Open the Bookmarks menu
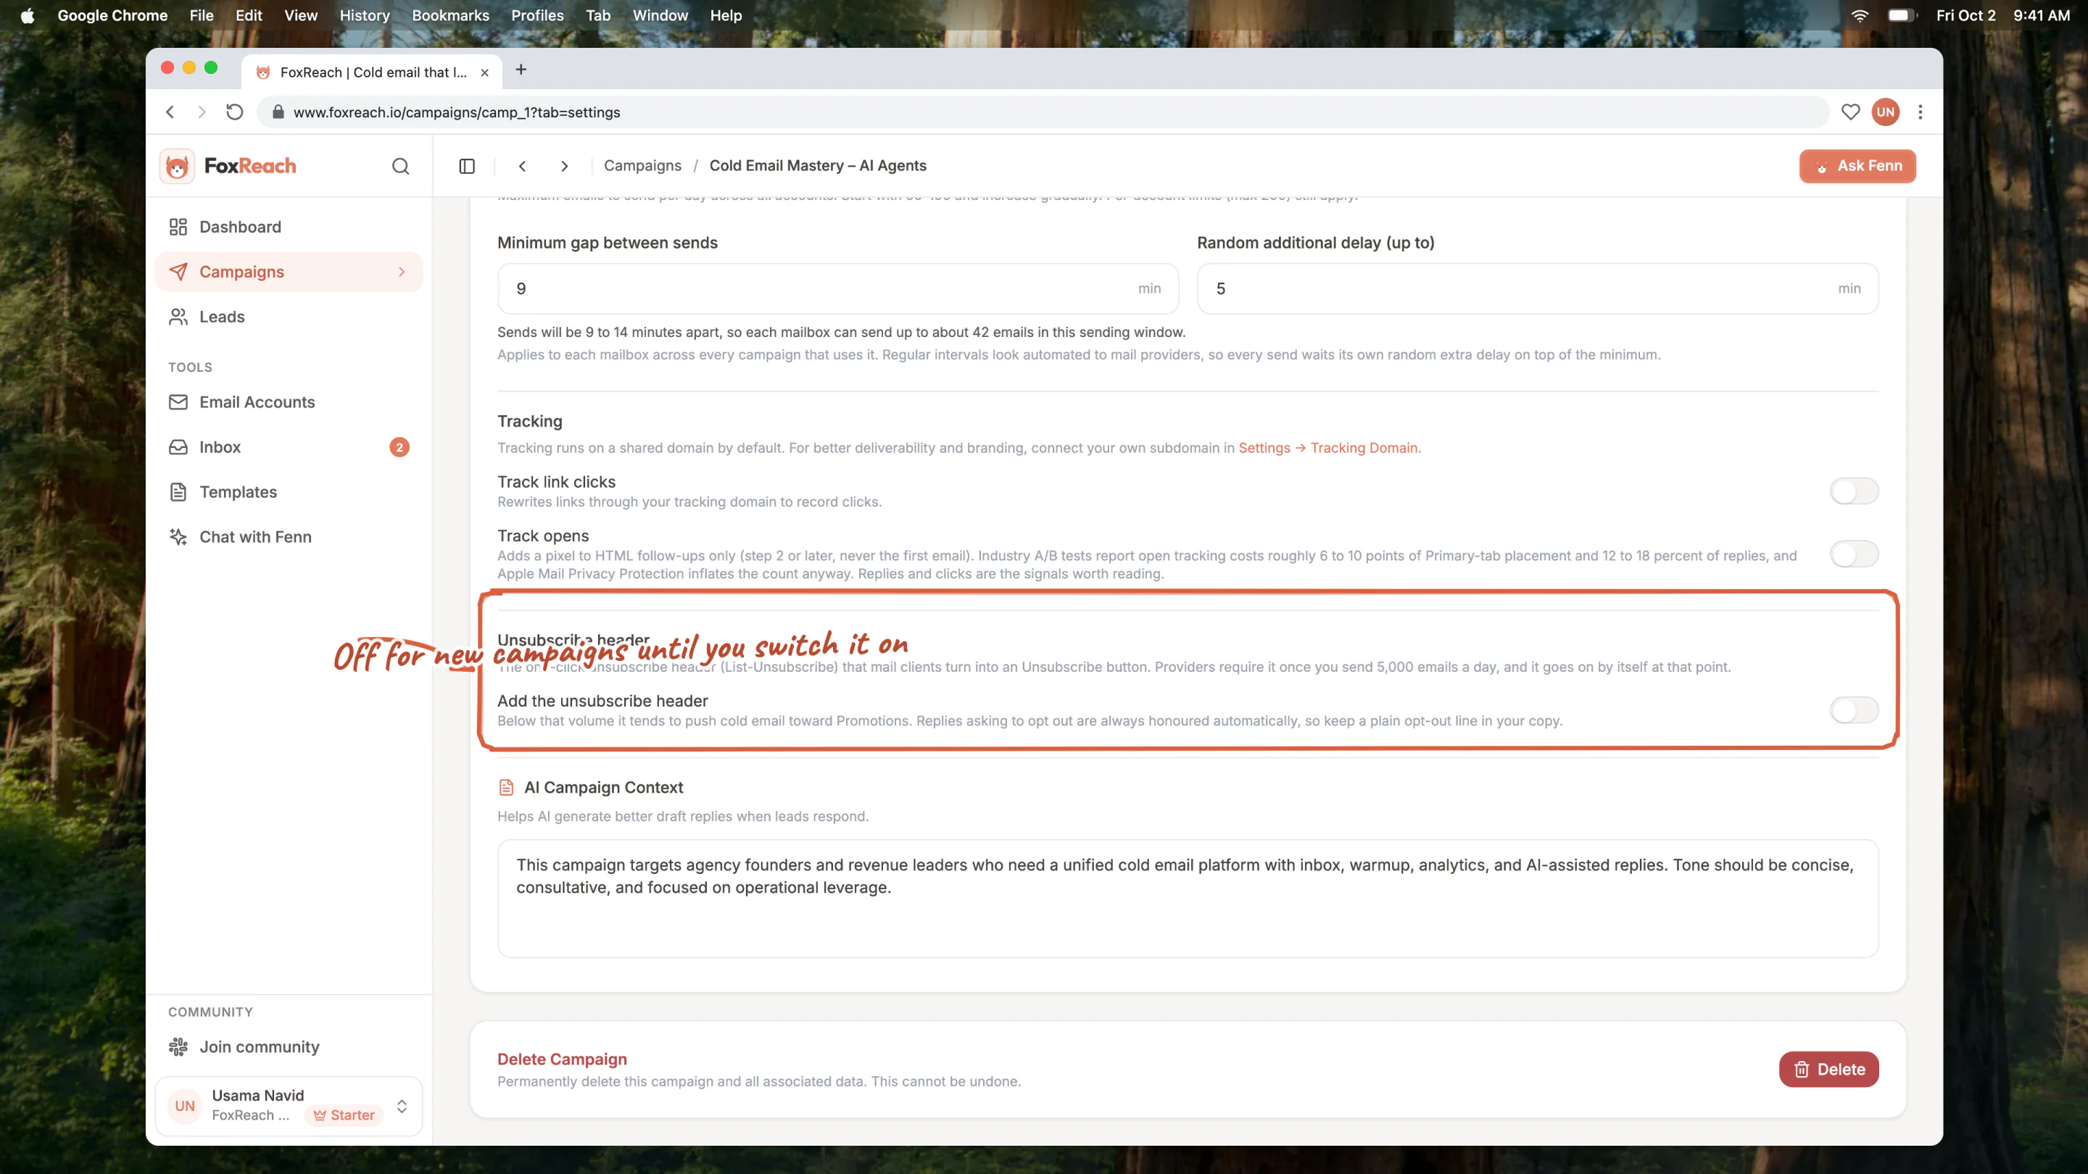 coord(451,15)
